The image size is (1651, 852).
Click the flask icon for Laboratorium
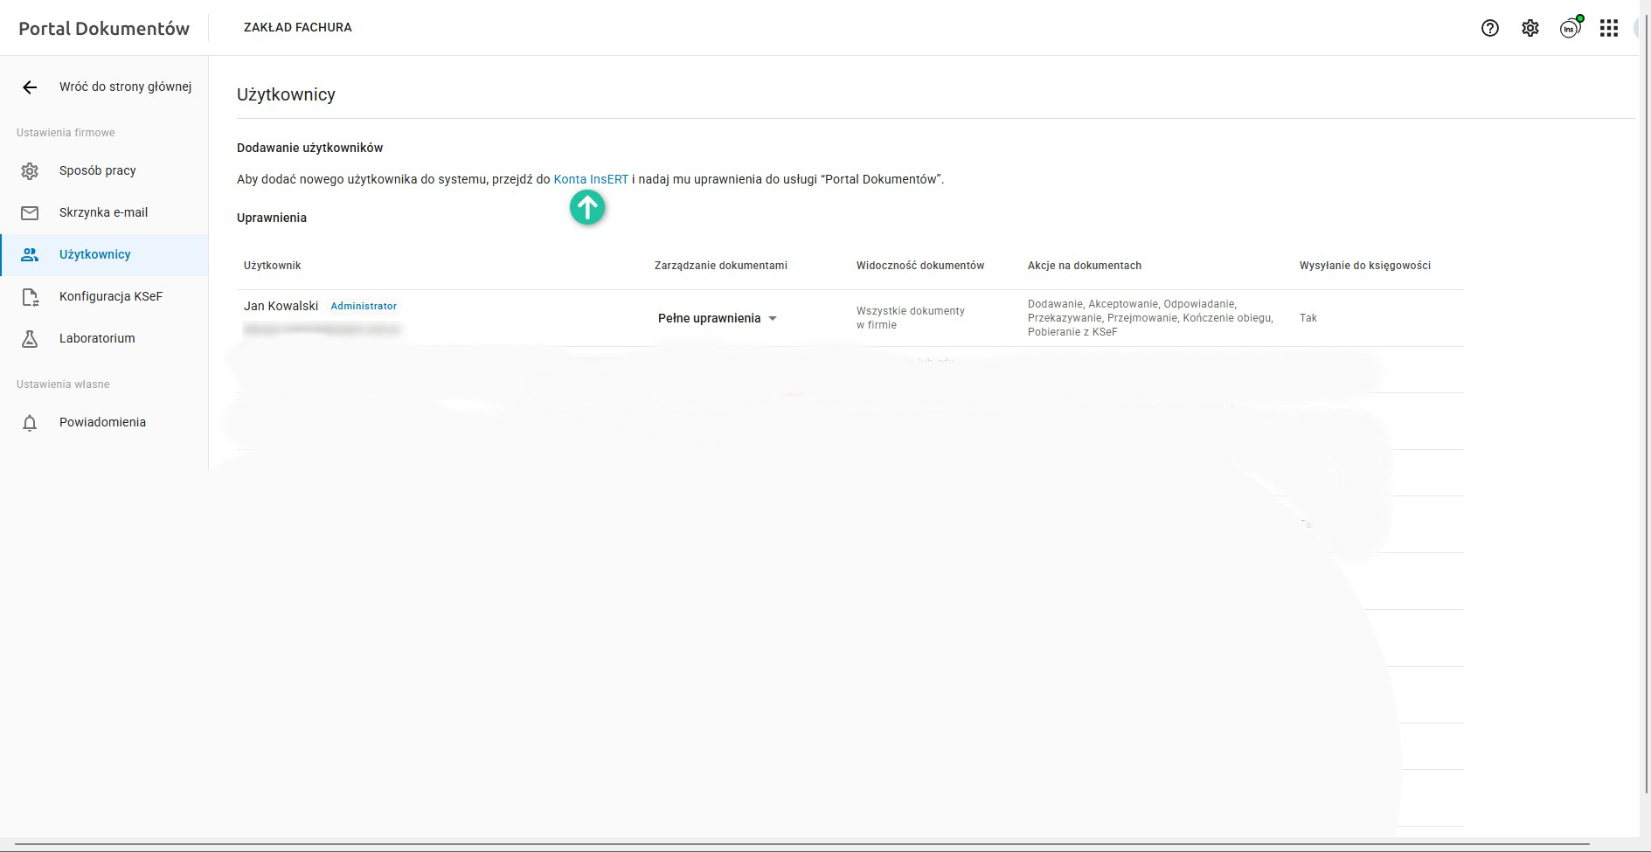tap(30, 339)
